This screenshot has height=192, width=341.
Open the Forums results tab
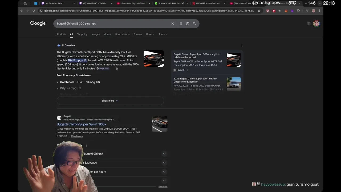[137, 34]
